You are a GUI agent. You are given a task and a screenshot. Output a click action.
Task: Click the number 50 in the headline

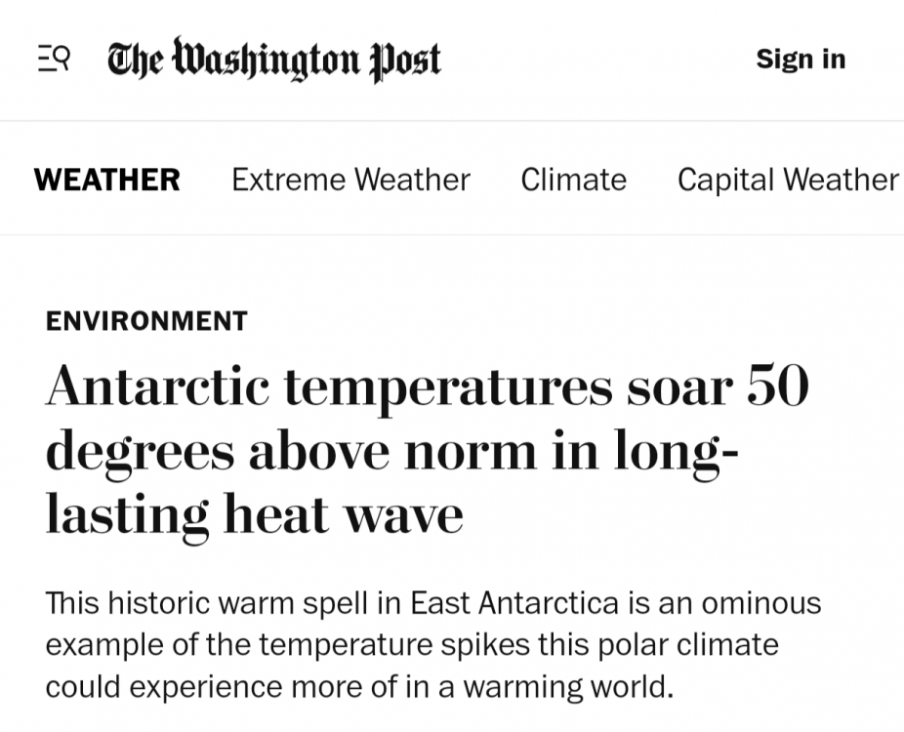[x=778, y=386]
